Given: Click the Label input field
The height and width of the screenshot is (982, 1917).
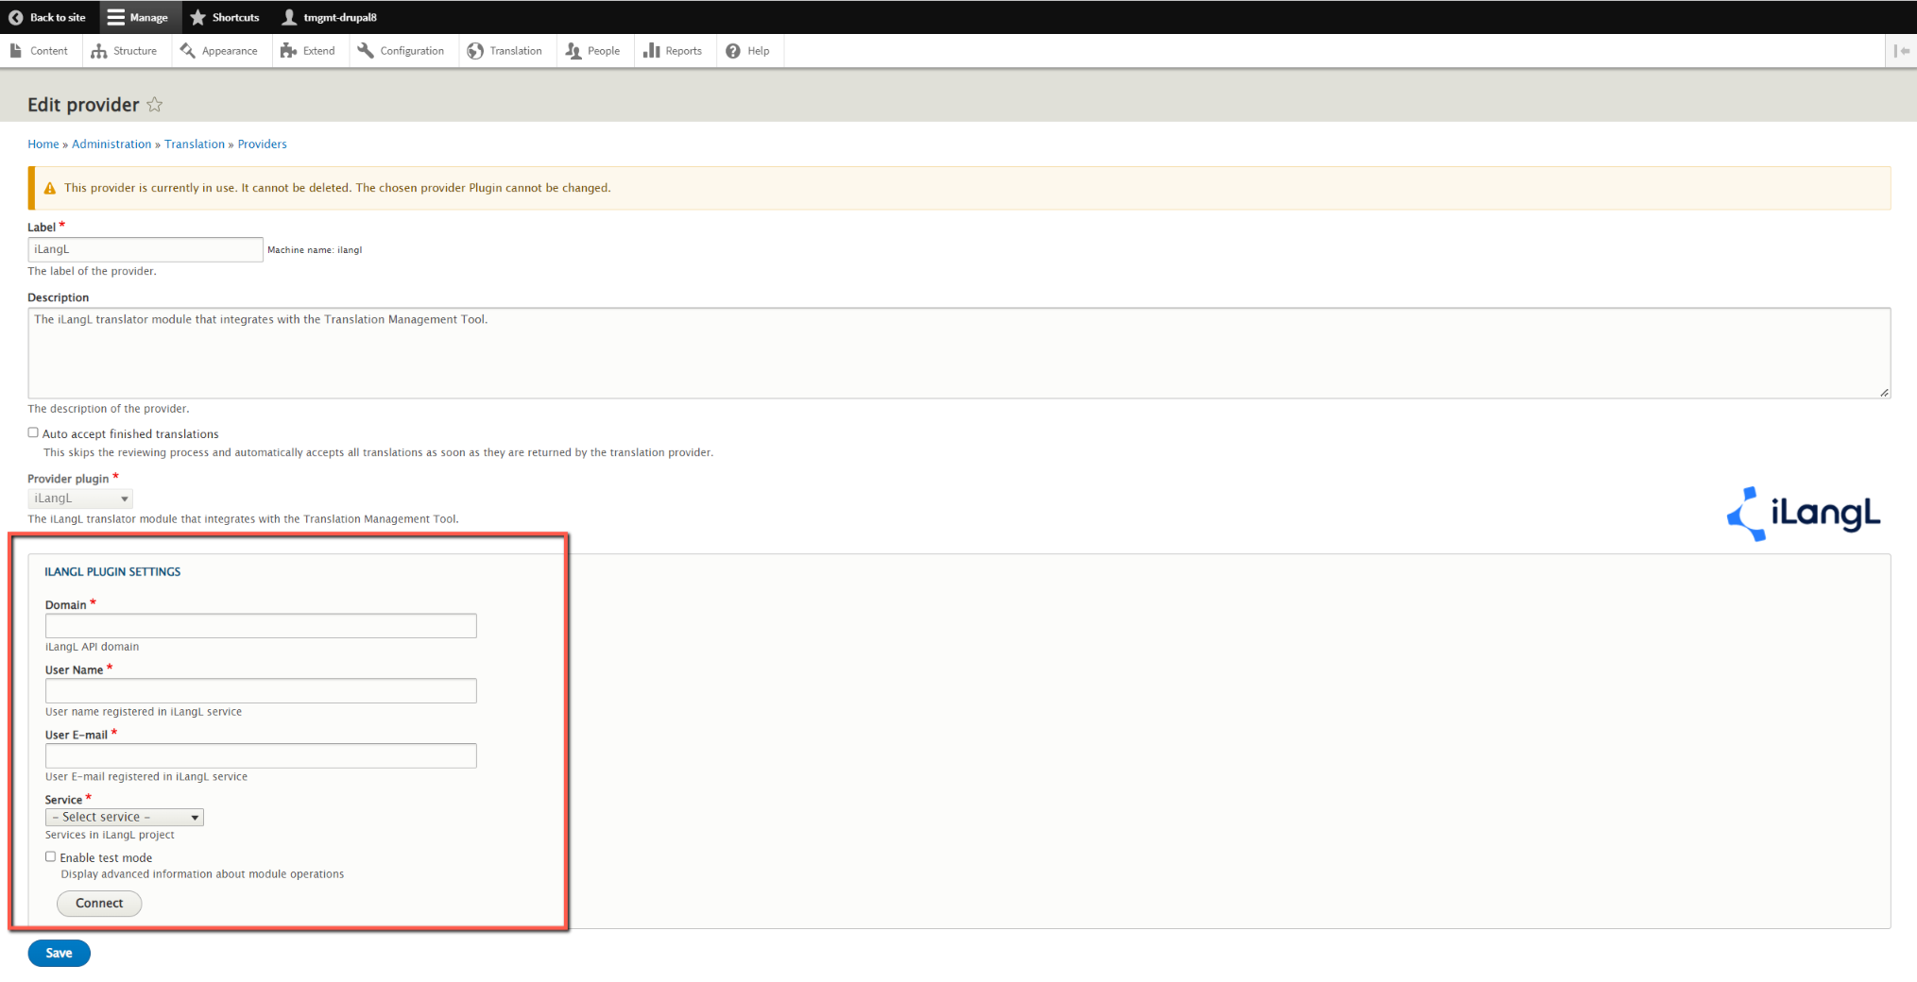Looking at the screenshot, I should [145, 249].
